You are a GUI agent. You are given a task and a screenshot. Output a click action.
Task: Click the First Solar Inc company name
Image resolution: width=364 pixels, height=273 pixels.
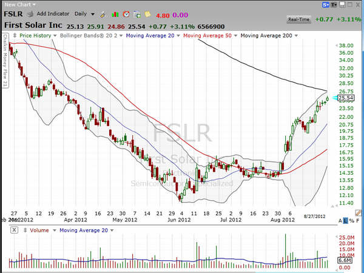click(33, 25)
